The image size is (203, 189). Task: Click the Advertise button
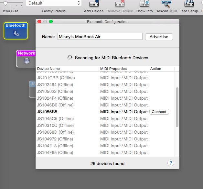click(x=159, y=37)
